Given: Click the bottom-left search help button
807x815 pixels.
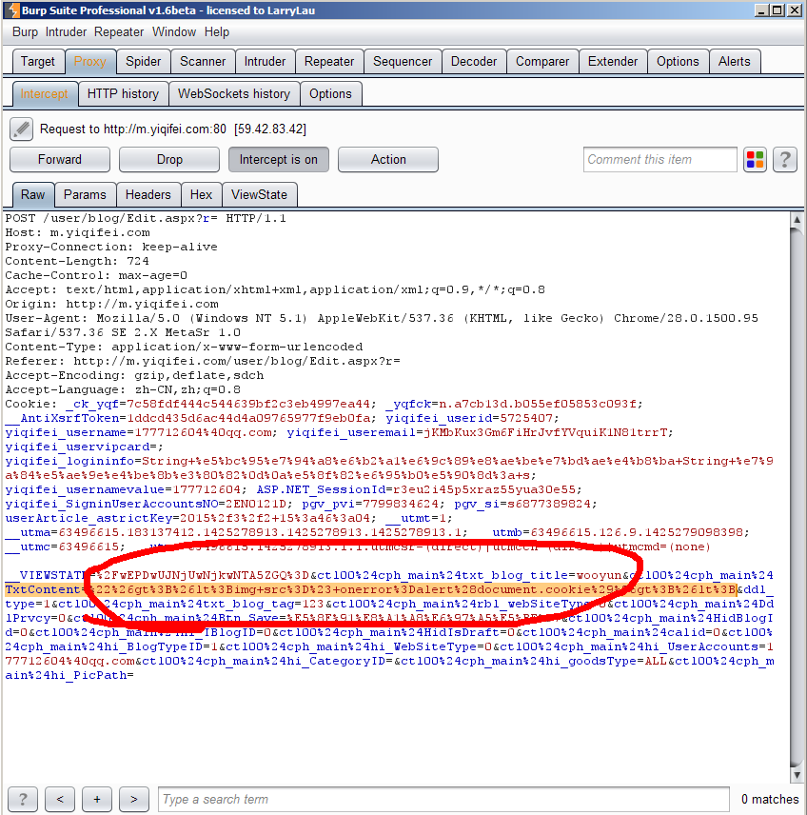Looking at the screenshot, I should tap(22, 799).
